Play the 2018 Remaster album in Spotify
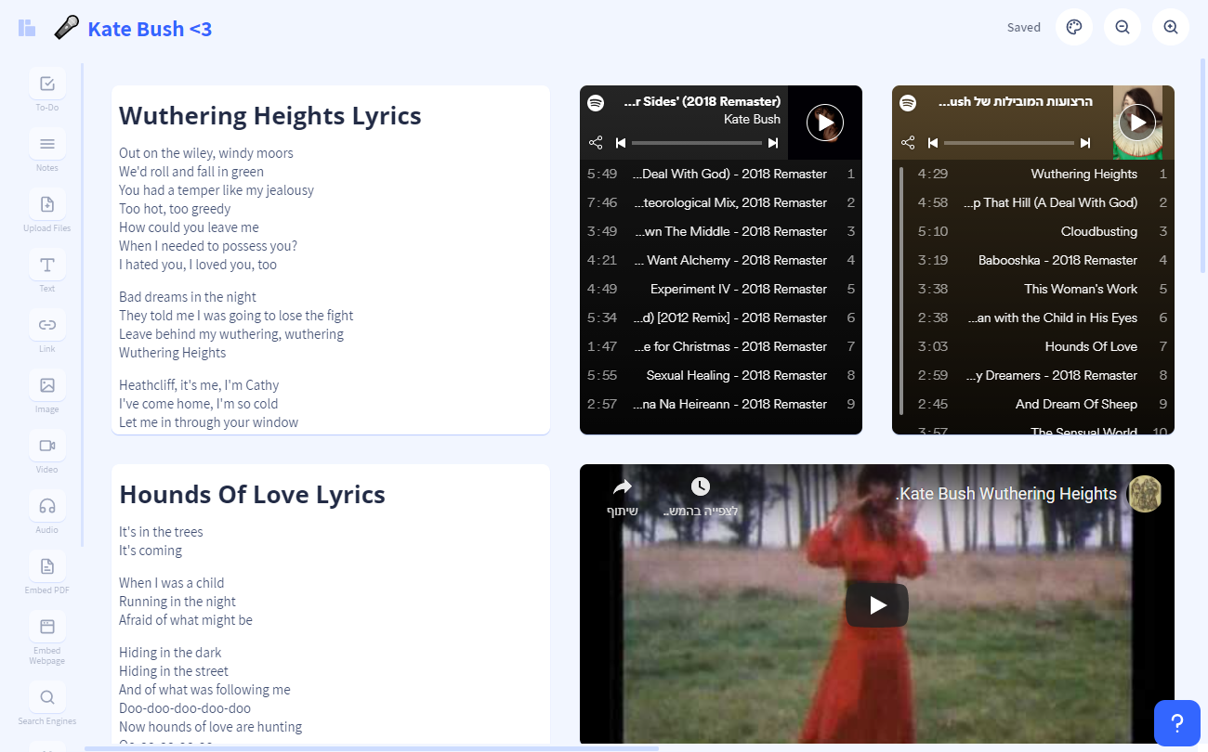1208x752 pixels. [825, 123]
